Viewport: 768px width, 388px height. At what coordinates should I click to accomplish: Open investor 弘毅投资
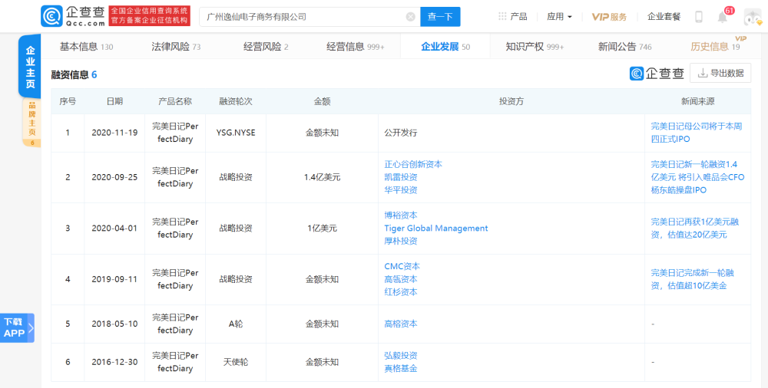pos(401,355)
